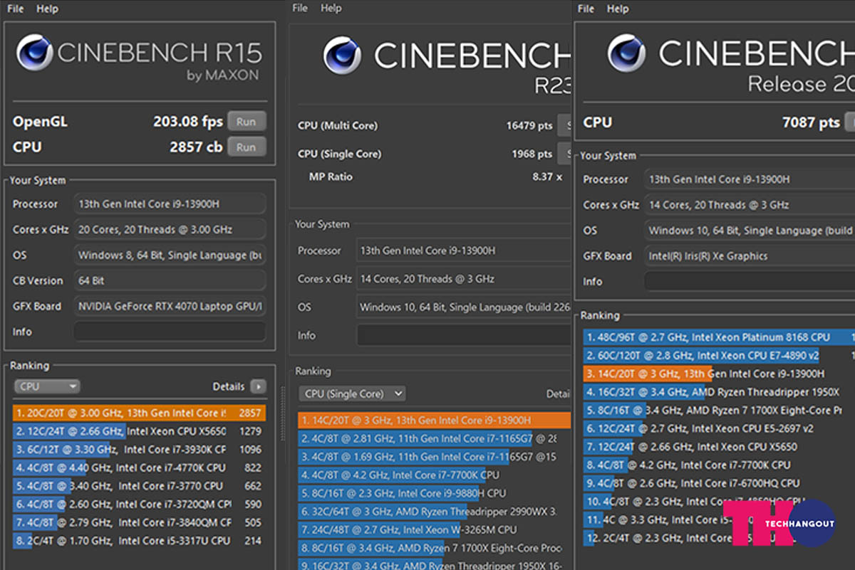Select the Intel Iris Xe Graphics GFX Board field
Screen dimensions: 855x570
(x=750, y=256)
